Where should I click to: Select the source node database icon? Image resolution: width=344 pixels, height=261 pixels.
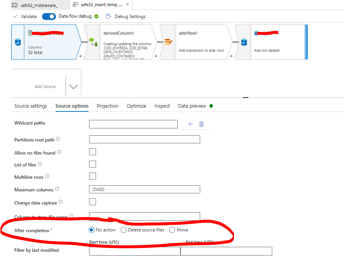click(x=18, y=42)
